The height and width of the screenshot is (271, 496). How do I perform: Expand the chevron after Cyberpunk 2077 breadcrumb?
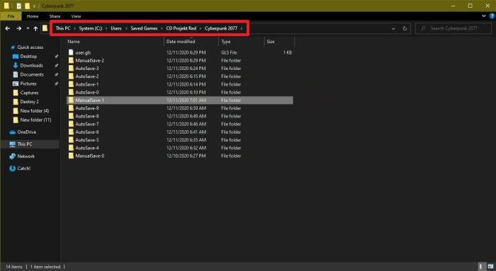pos(242,28)
